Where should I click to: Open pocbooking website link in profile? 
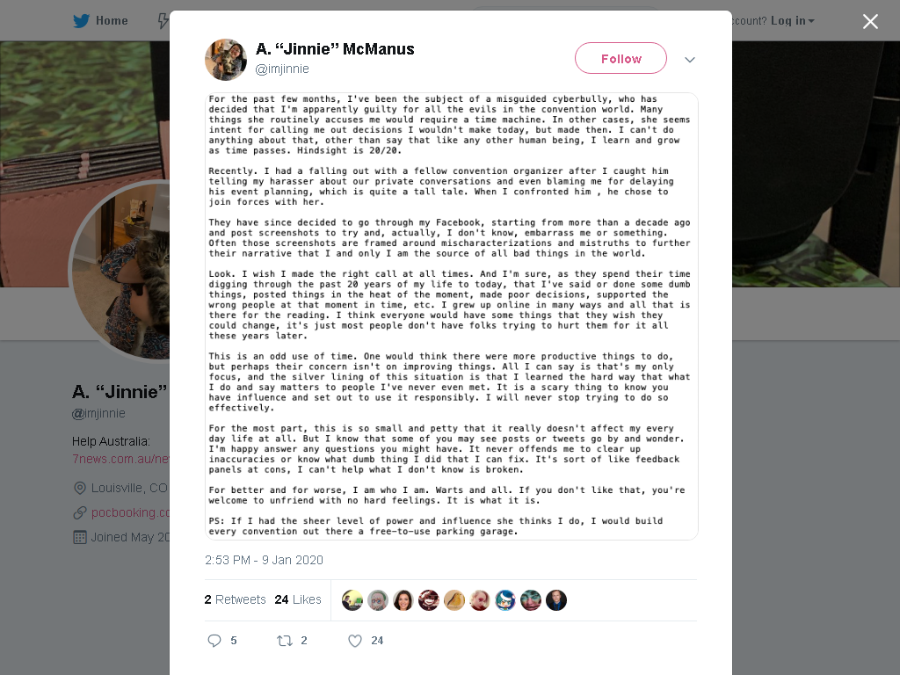point(130,512)
